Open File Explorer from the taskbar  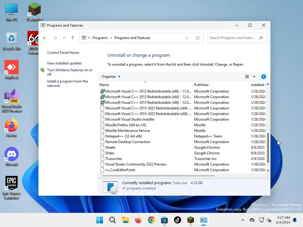[125, 220]
